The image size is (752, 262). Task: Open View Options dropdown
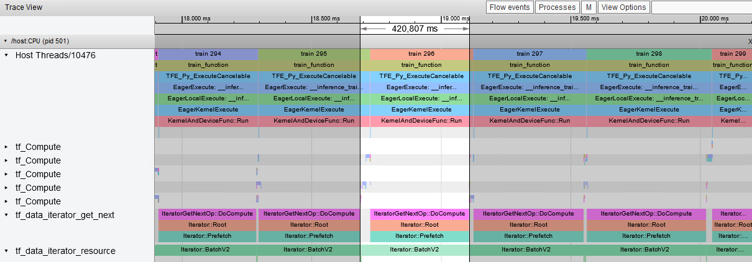click(624, 7)
